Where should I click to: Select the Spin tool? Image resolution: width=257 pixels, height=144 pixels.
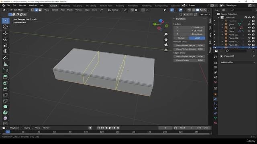click(5, 112)
